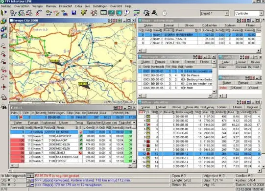The height and width of the screenshot is (191, 265).
Task: Click the map picture icon in sidebar
Action: point(4,36)
